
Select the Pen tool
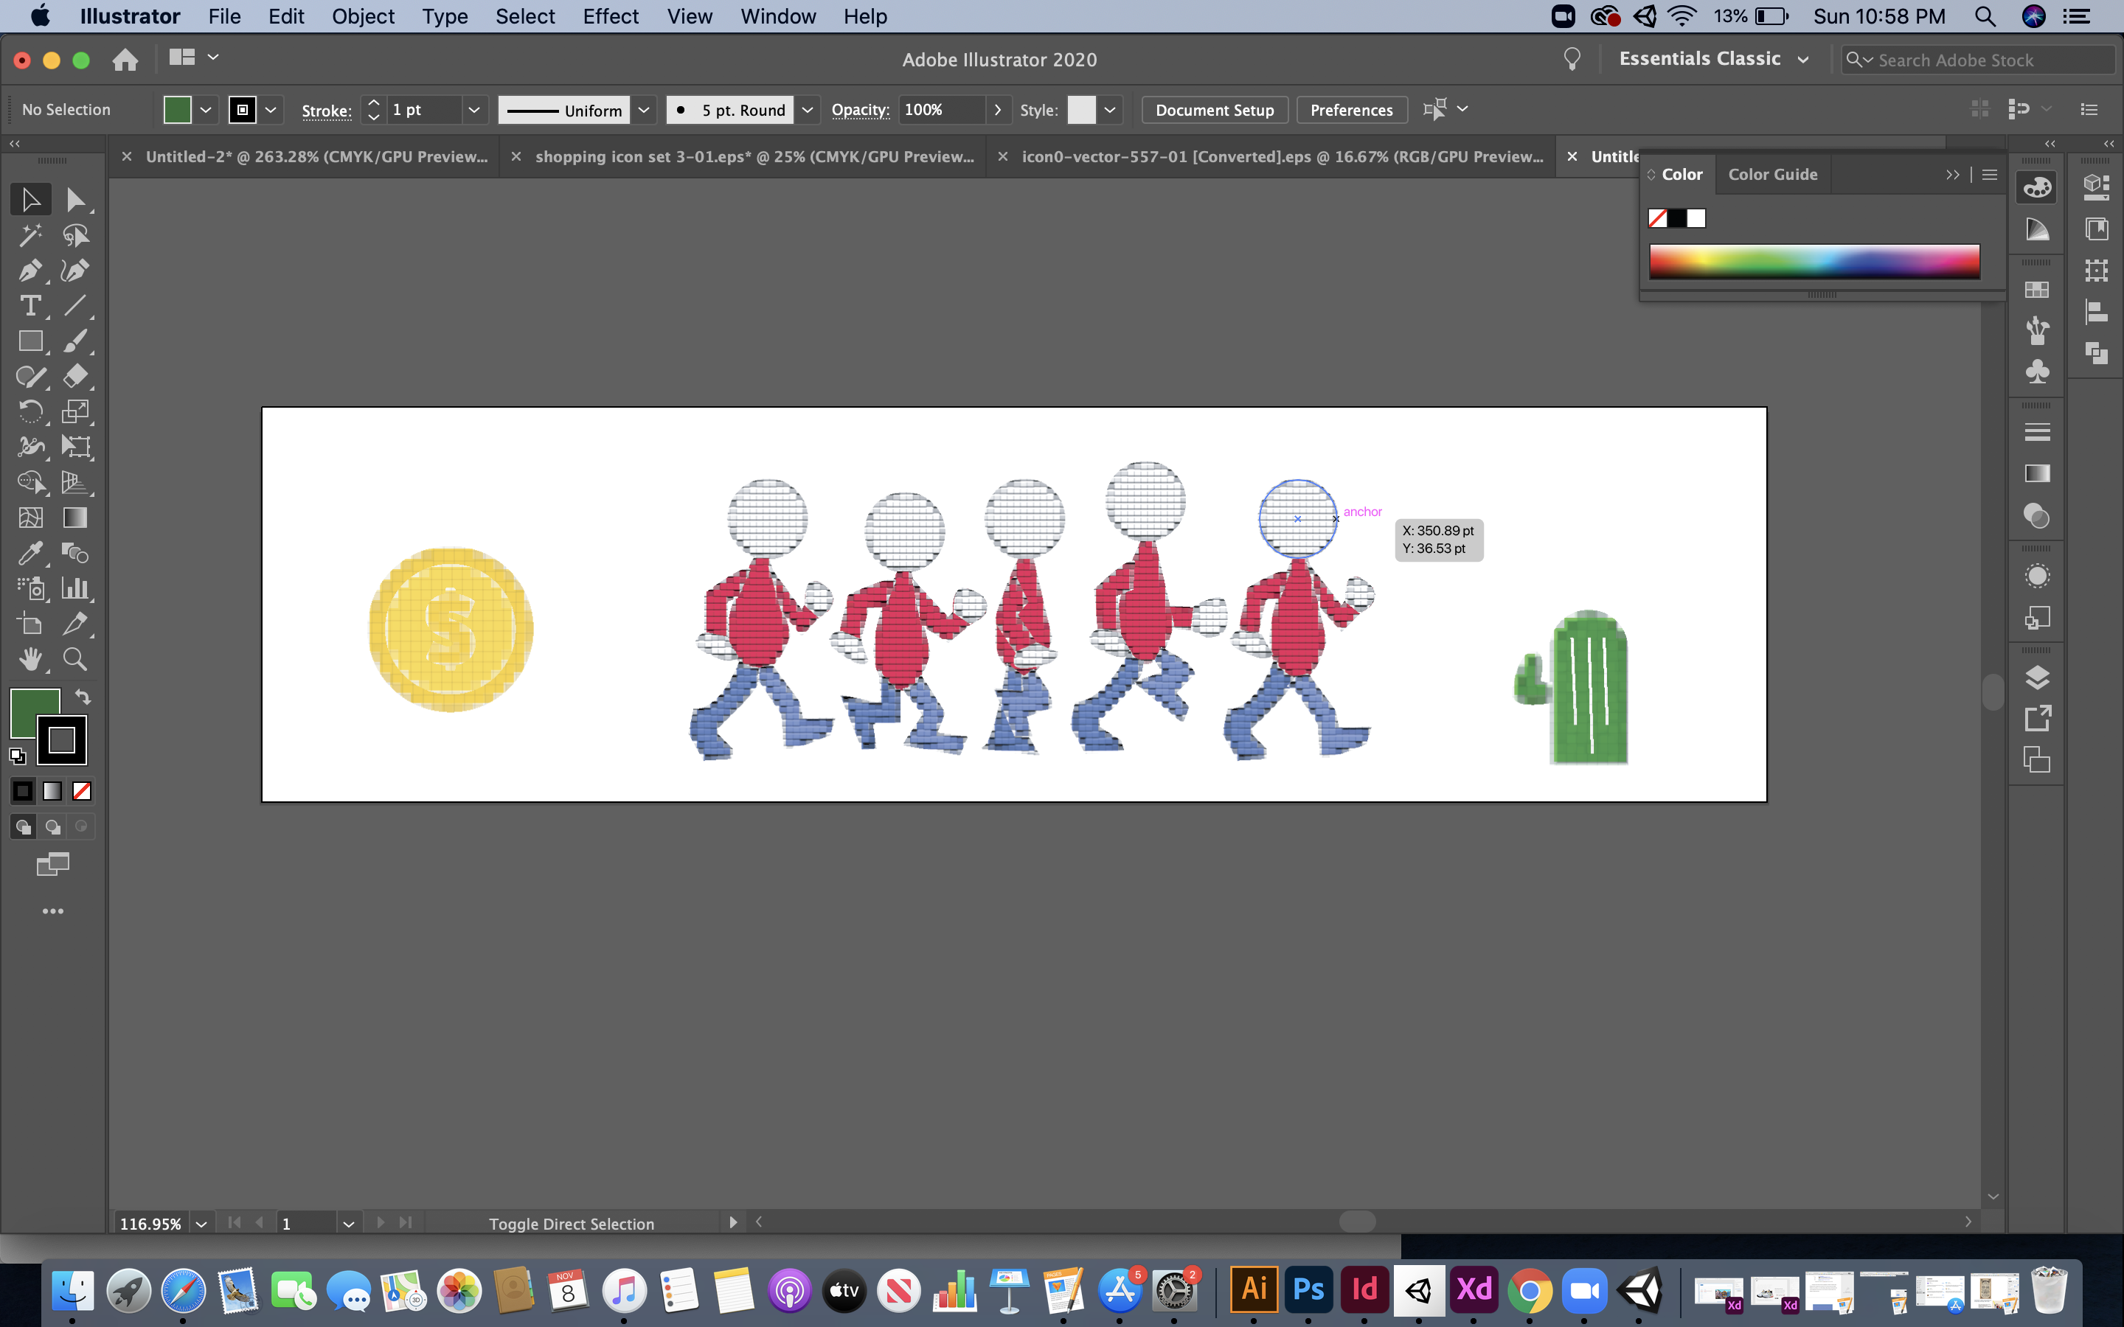(x=29, y=271)
